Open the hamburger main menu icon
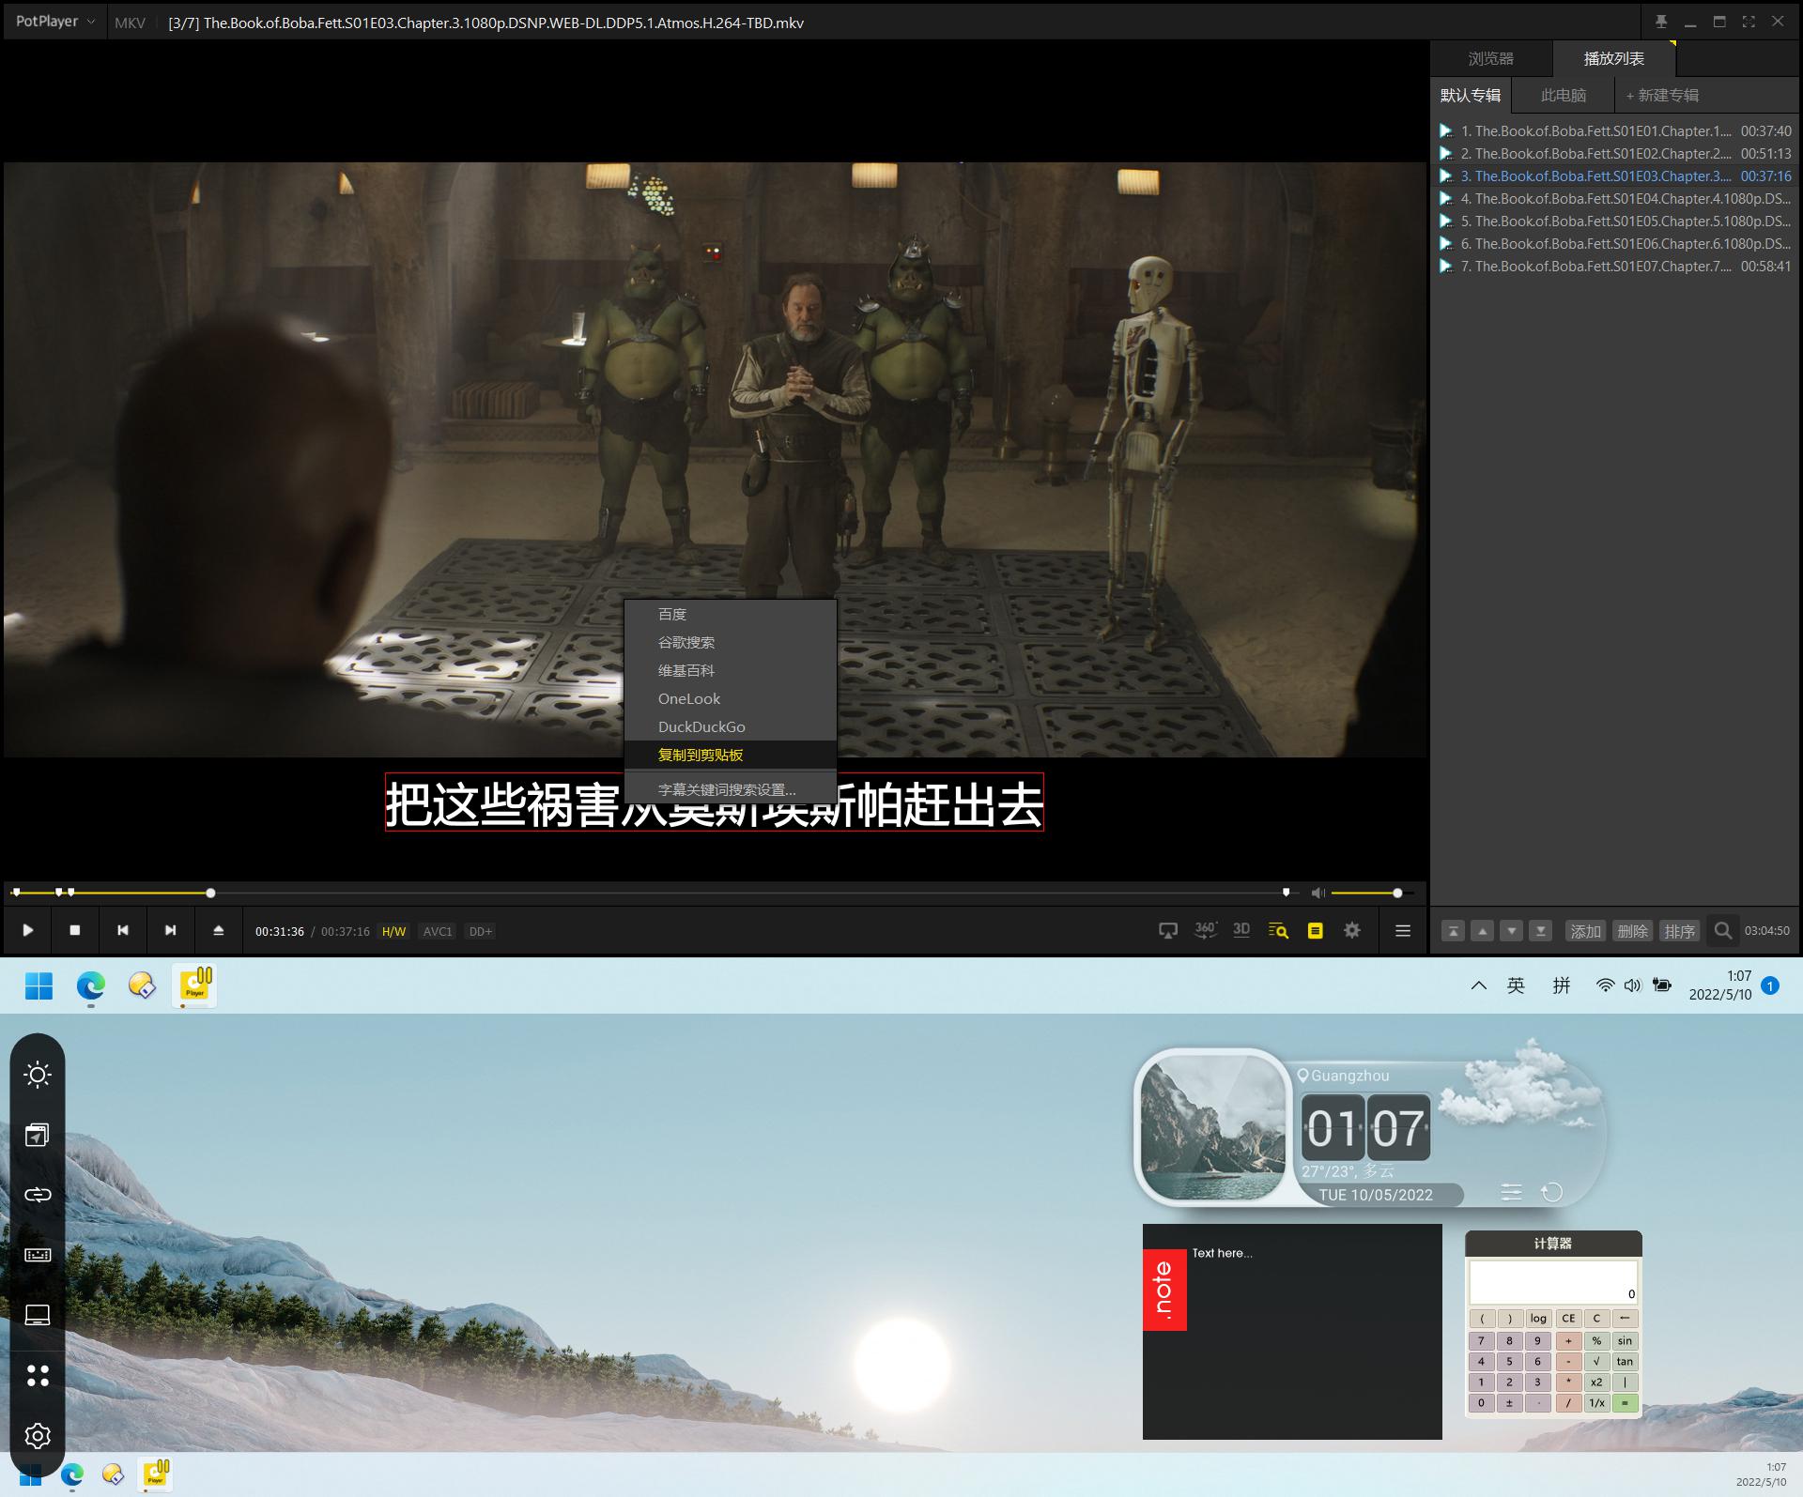1803x1497 pixels. pyautogui.click(x=1403, y=930)
